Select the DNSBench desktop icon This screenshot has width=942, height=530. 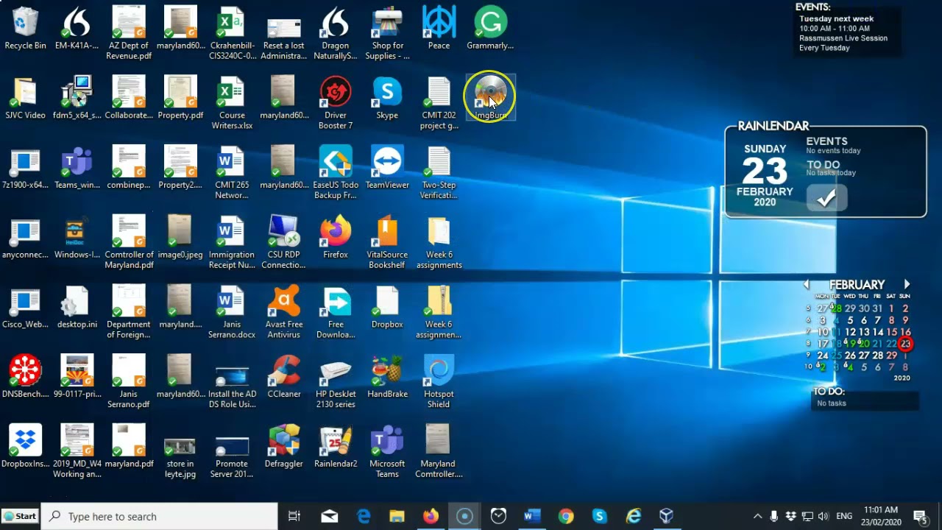[25, 376]
